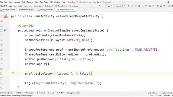
Task: Click the HomeActivity breadcrumb
Action: click(x=61, y=6)
